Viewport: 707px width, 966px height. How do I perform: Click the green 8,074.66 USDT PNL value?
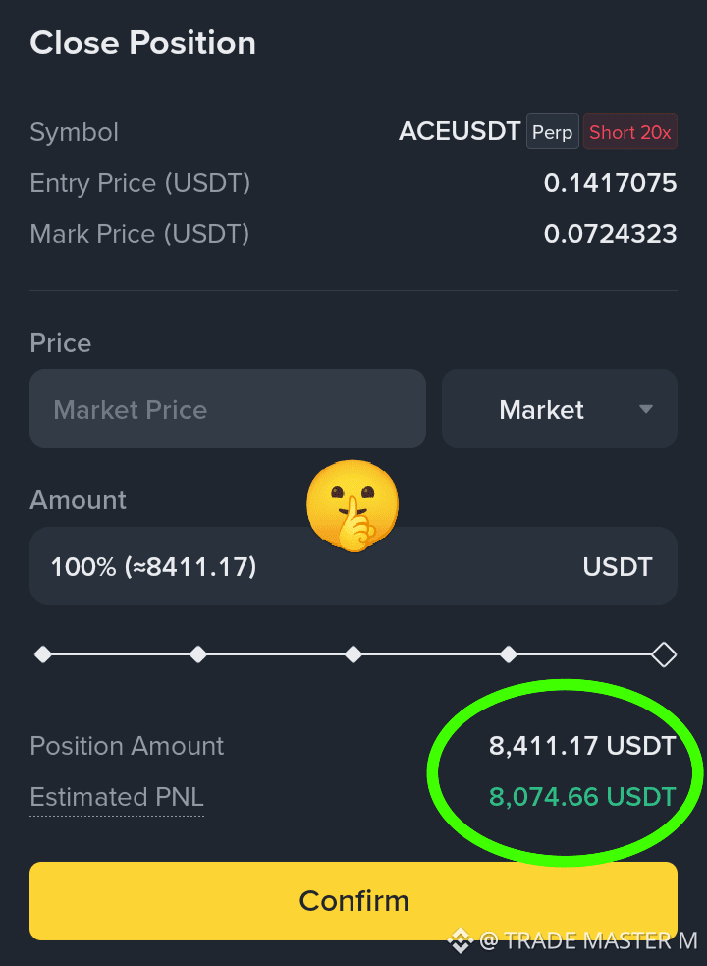[x=582, y=797]
